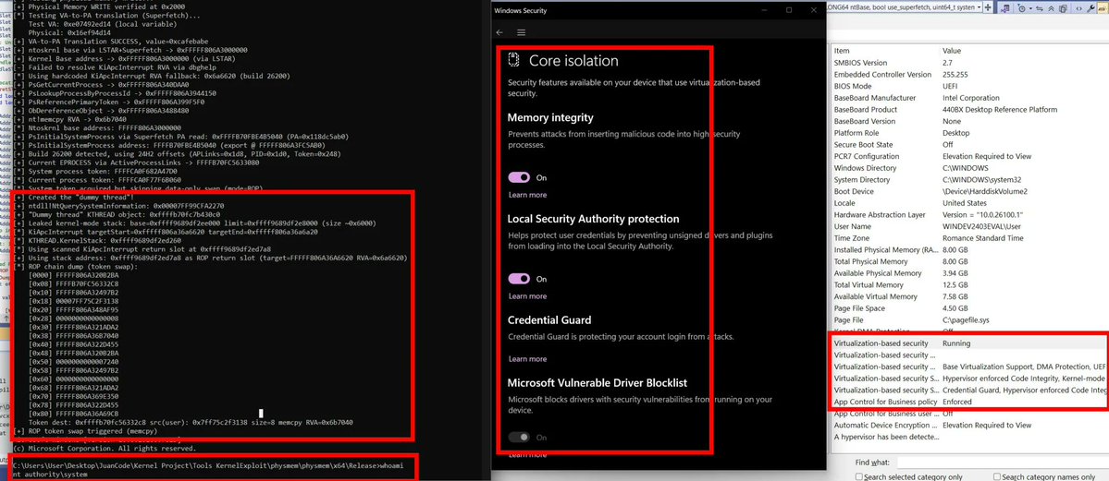Viewport: 1109px width, 481px height.
Task: Open Learn more under Local Security Authority
Action: click(x=527, y=296)
